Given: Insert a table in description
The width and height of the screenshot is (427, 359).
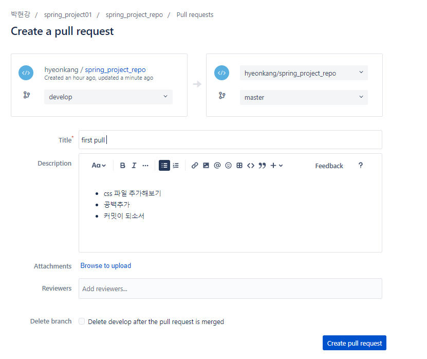Looking at the screenshot, I should pyautogui.click(x=239, y=166).
